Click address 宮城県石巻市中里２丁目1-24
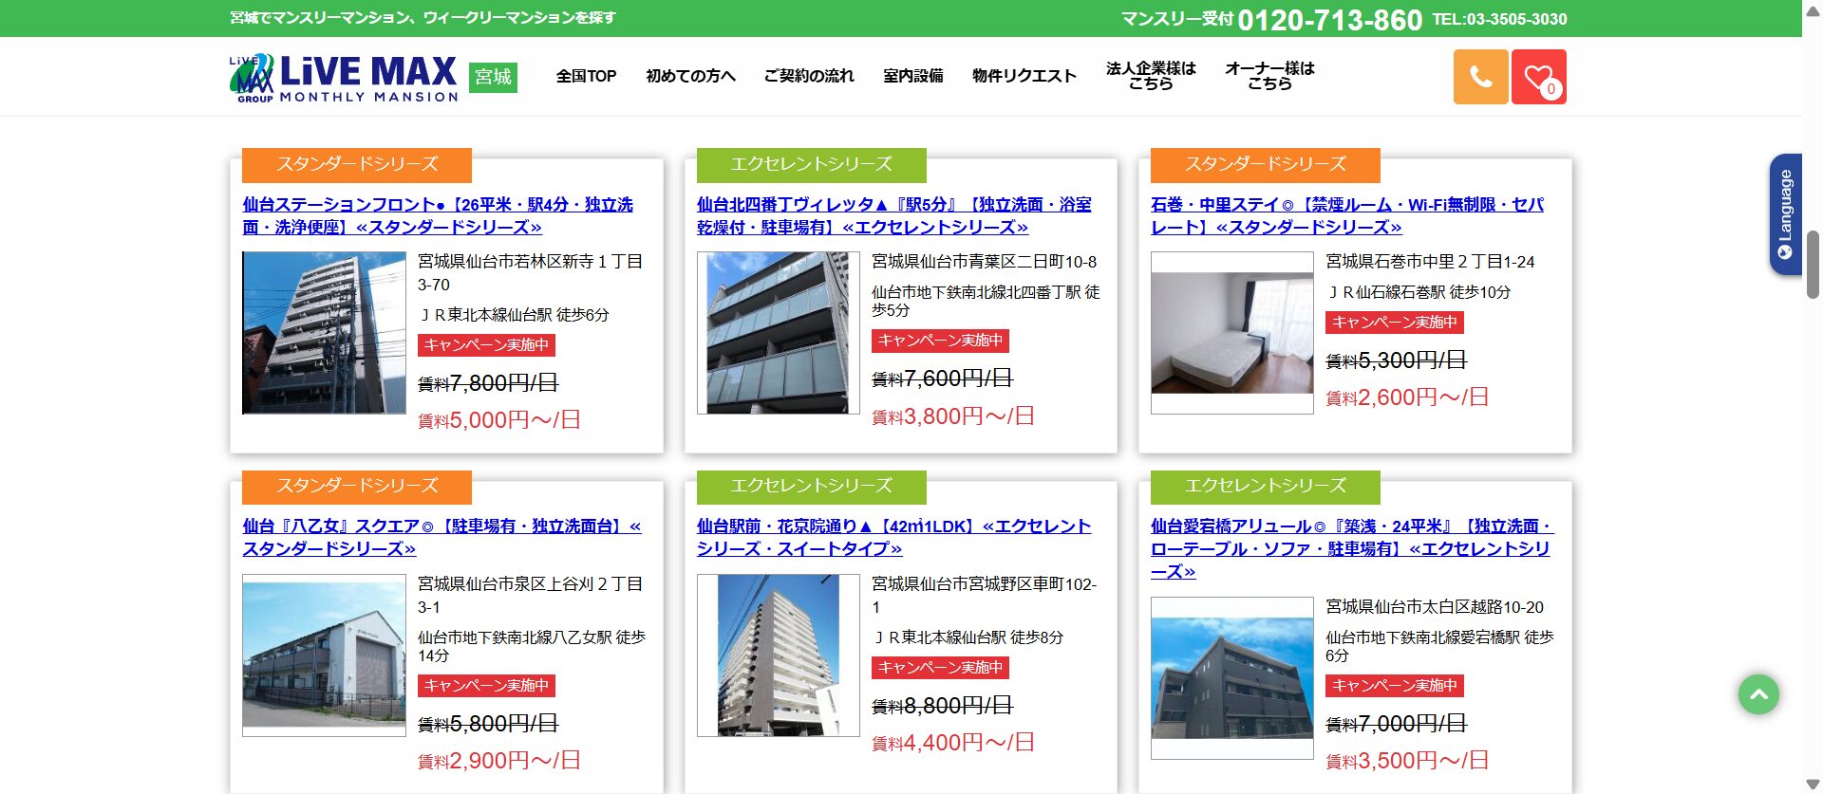Viewport: 1823px width, 794px height. [x=1430, y=262]
